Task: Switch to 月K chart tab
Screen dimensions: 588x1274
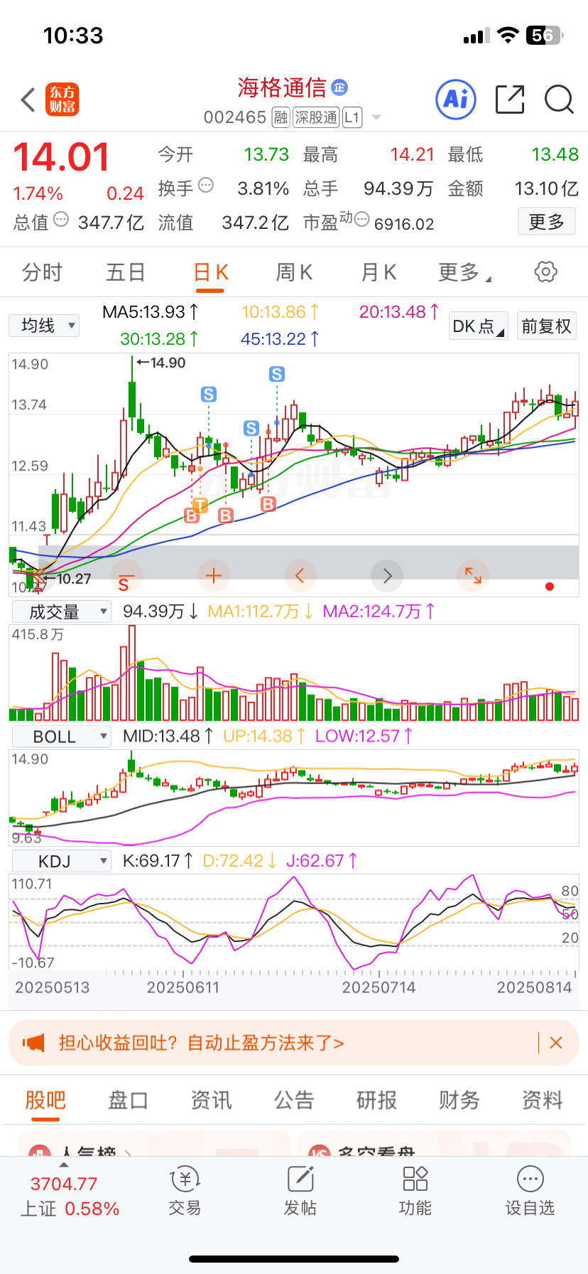Action: pyautogui.click(x=379, y=272)
